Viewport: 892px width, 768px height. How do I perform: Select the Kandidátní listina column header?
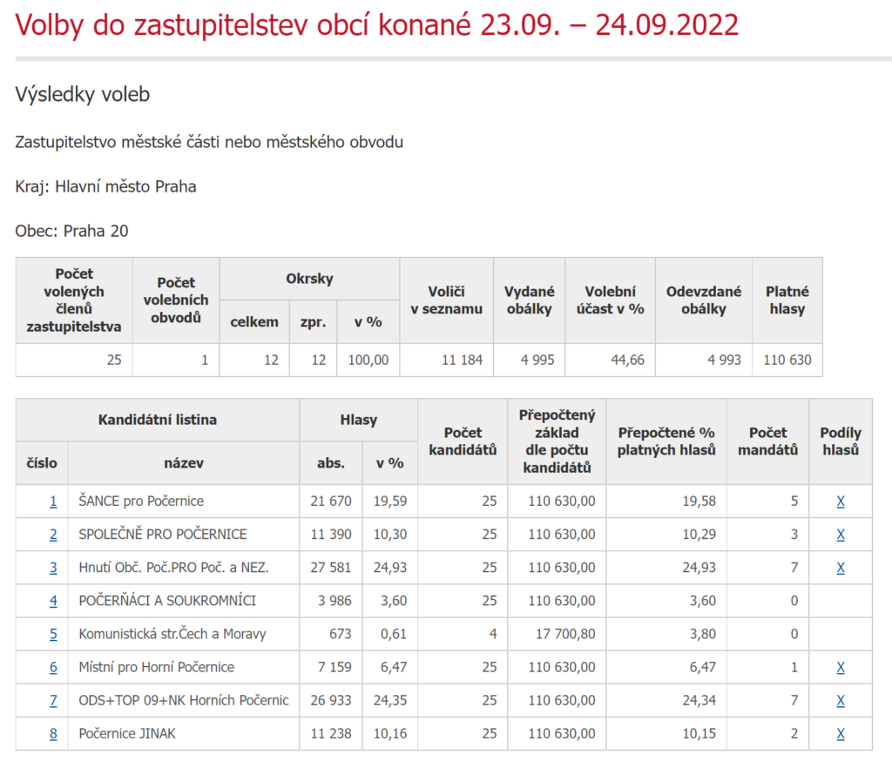(x=158, y=420)
